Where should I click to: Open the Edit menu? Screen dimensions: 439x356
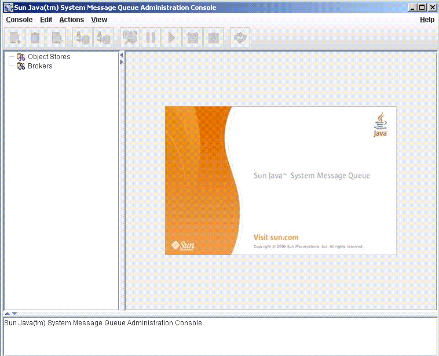46,20
